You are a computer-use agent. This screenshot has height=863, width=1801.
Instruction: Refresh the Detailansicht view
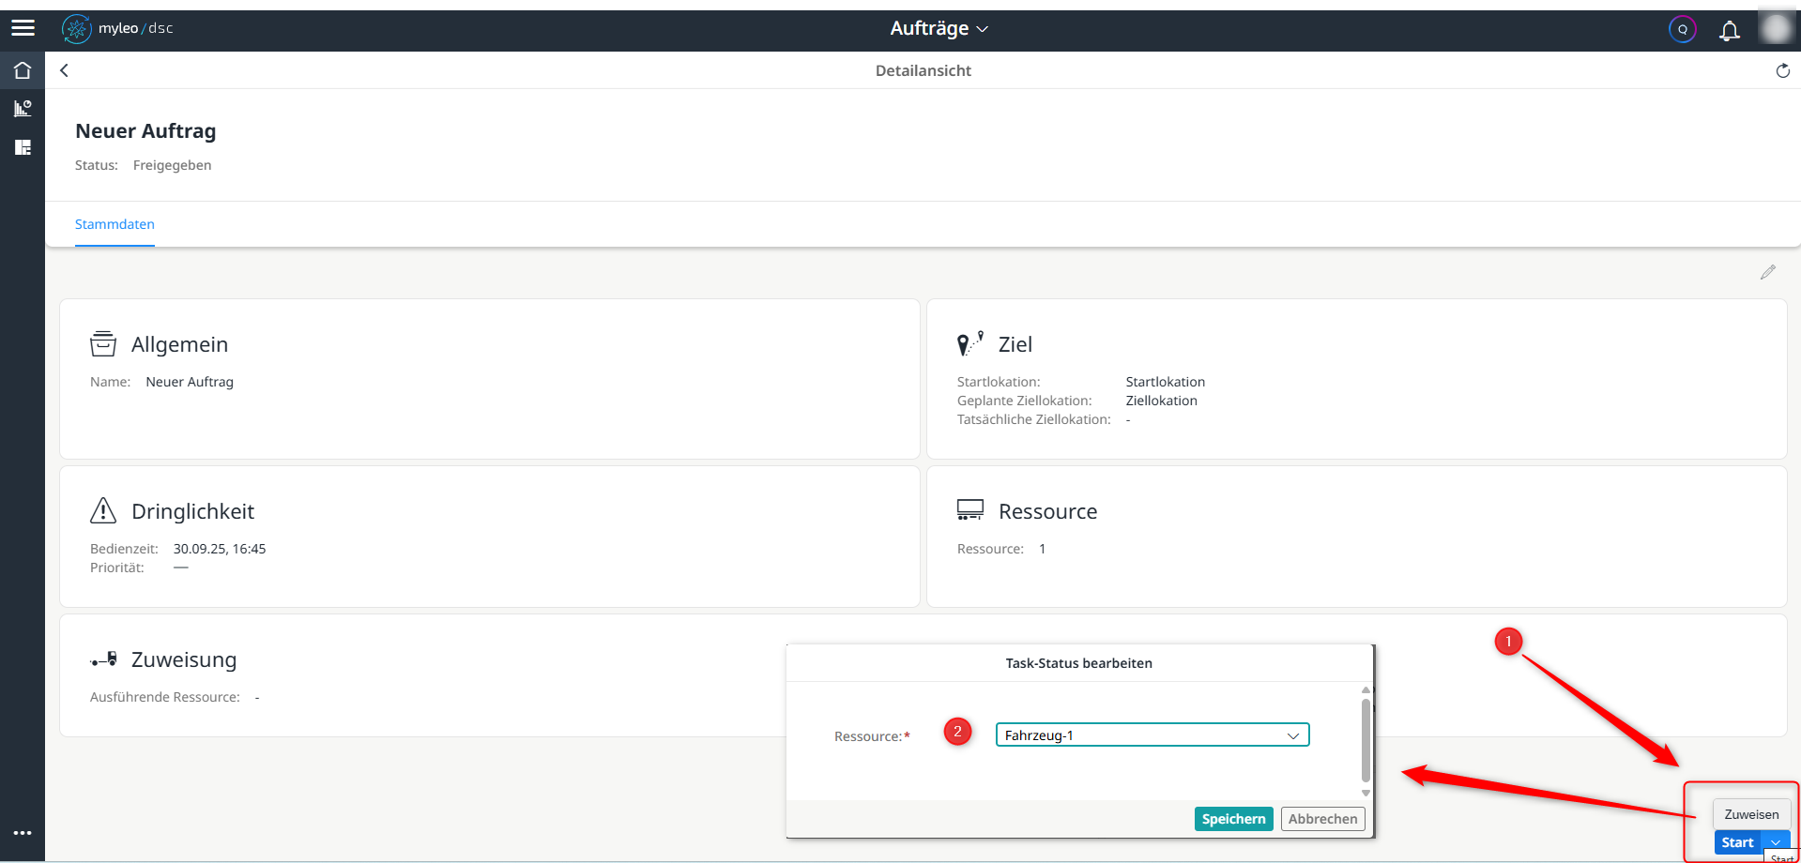(x=1782, y=70)
